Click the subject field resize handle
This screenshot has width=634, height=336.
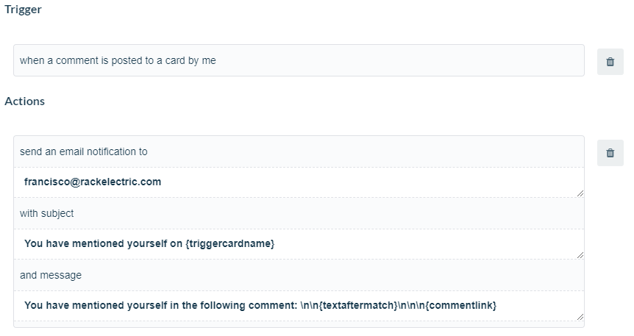coord(580,254)
